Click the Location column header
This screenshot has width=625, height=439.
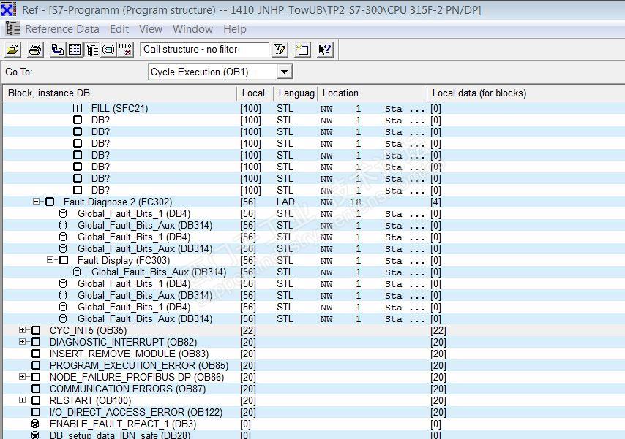click(x=372, y=93)
